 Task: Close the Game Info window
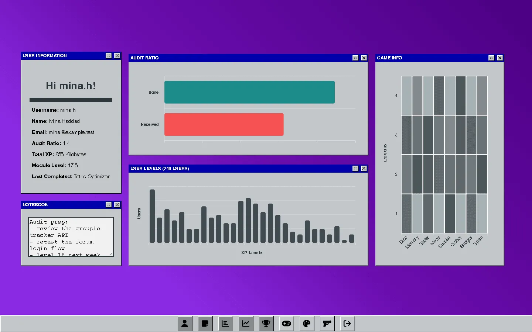point(500,58)
